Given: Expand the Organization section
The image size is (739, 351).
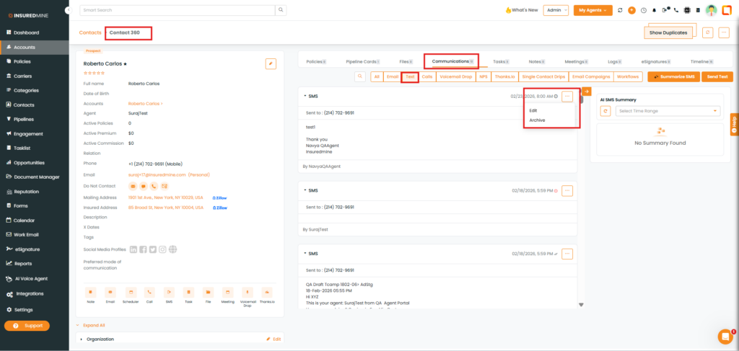Looking at the screenshot, I should (82, 339).
